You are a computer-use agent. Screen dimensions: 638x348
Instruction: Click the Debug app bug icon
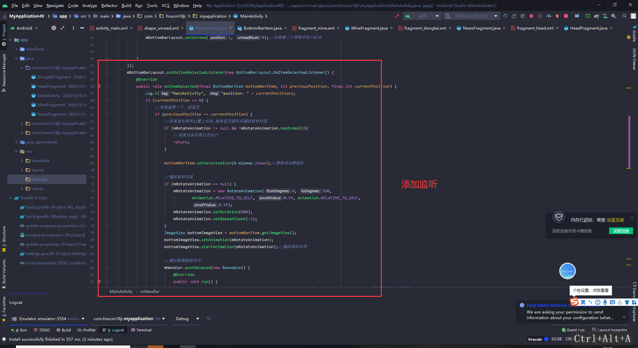(x=531, y=16)
